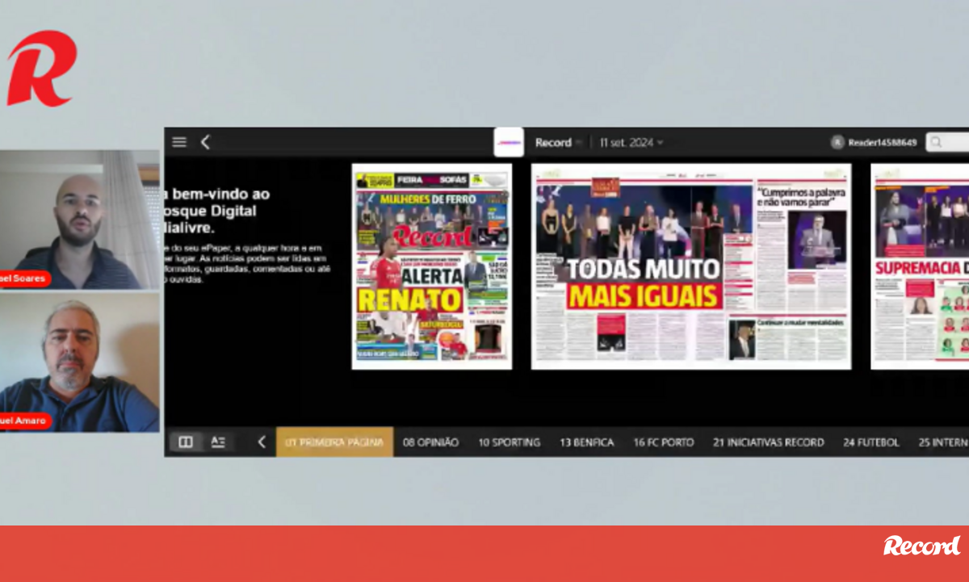Viewport: 969px width, 582px height.
Task: Click the Reader14588649 user account icon
Action: pyautogui.click(x=837, y=143)
